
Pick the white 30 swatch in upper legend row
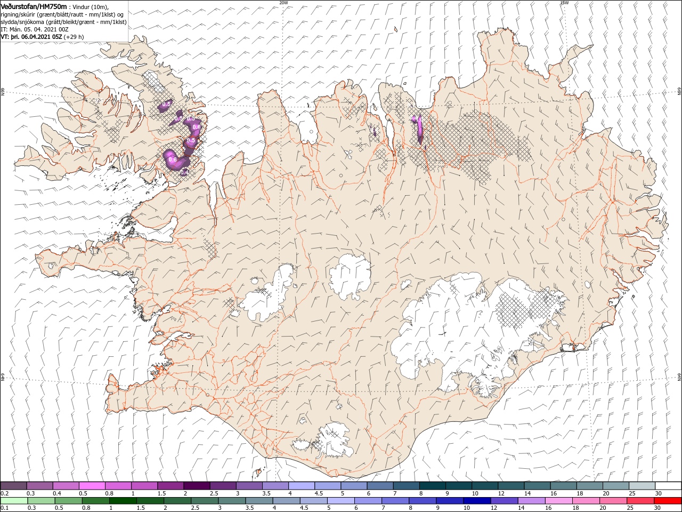pyautogui.click(x=668, y=486)
